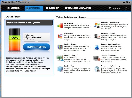
Task: Open the Reparieren und Warten tab
Action: click(x=78, y=8)
